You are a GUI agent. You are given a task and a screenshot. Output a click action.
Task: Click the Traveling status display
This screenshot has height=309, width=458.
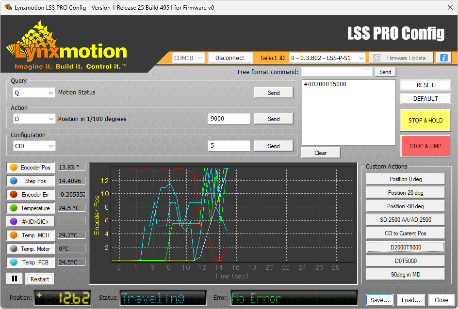pos(163,298)
